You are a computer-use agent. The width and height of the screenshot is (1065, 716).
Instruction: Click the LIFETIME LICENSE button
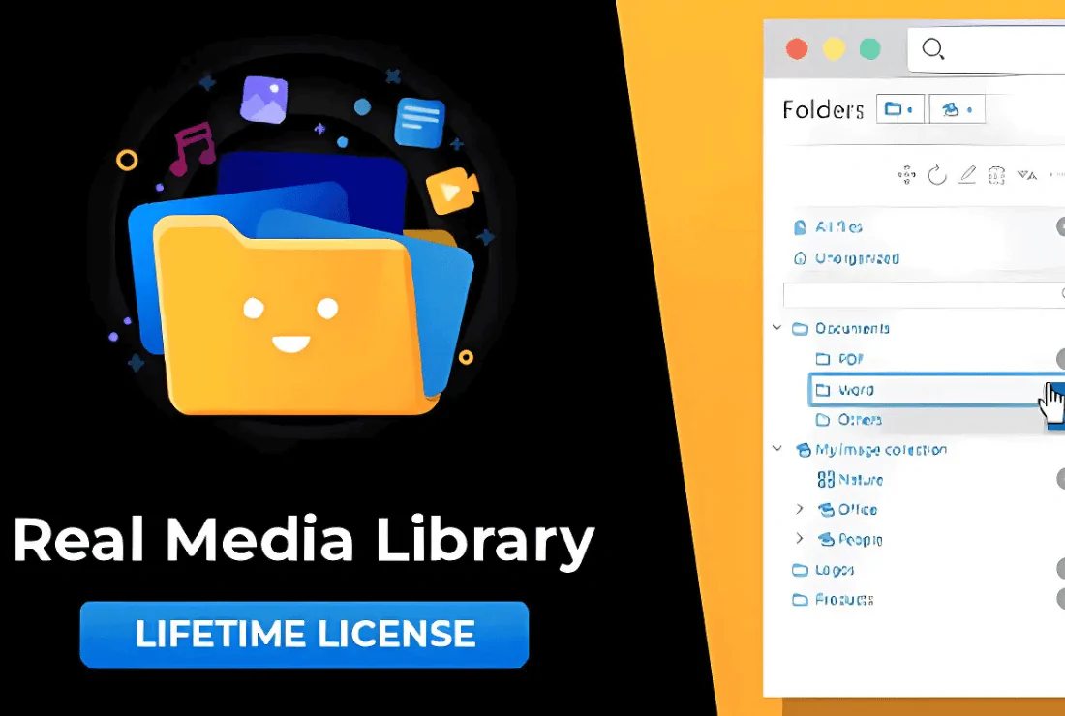click(304, 634)
